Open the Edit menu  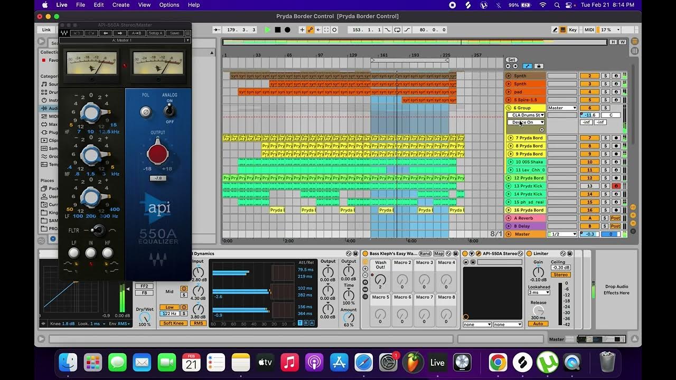[99, 5]
